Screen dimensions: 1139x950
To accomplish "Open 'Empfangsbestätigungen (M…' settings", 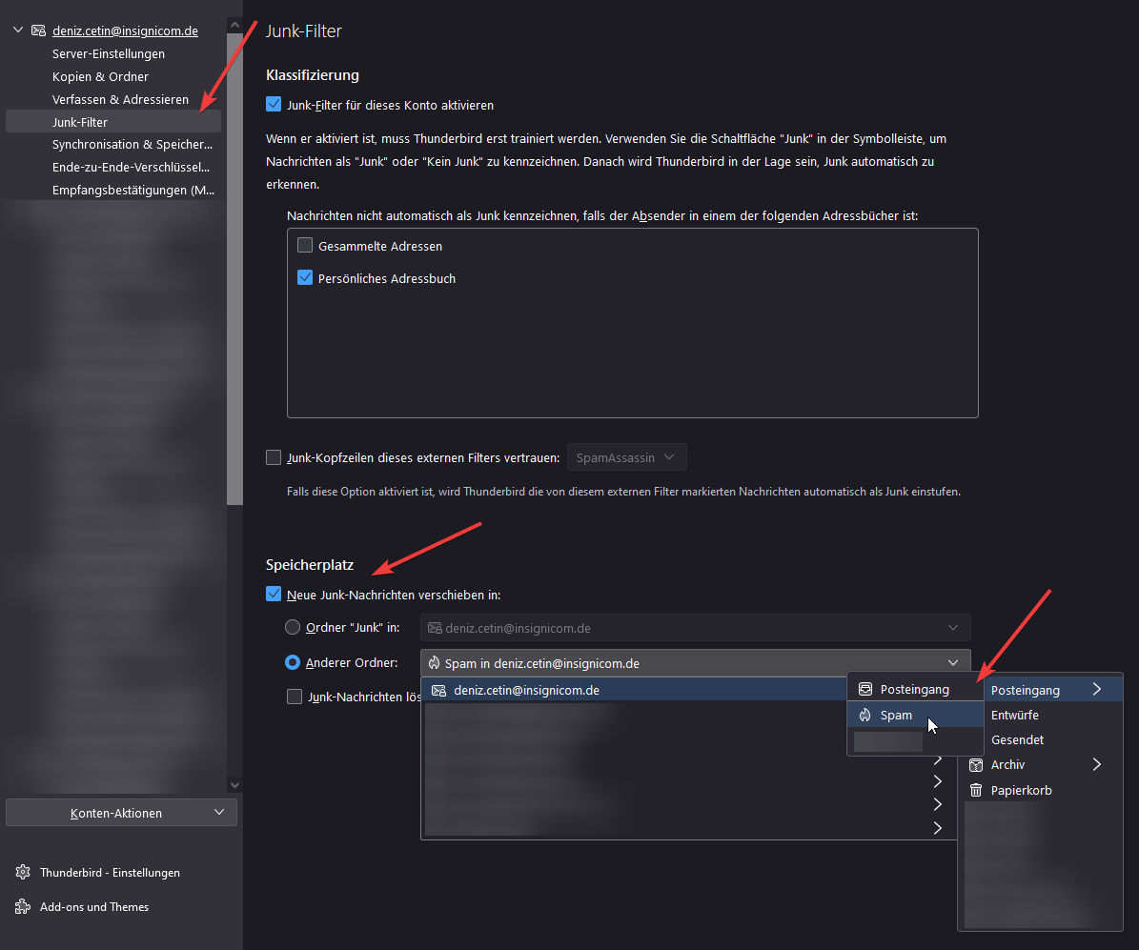I will [132, 191].
